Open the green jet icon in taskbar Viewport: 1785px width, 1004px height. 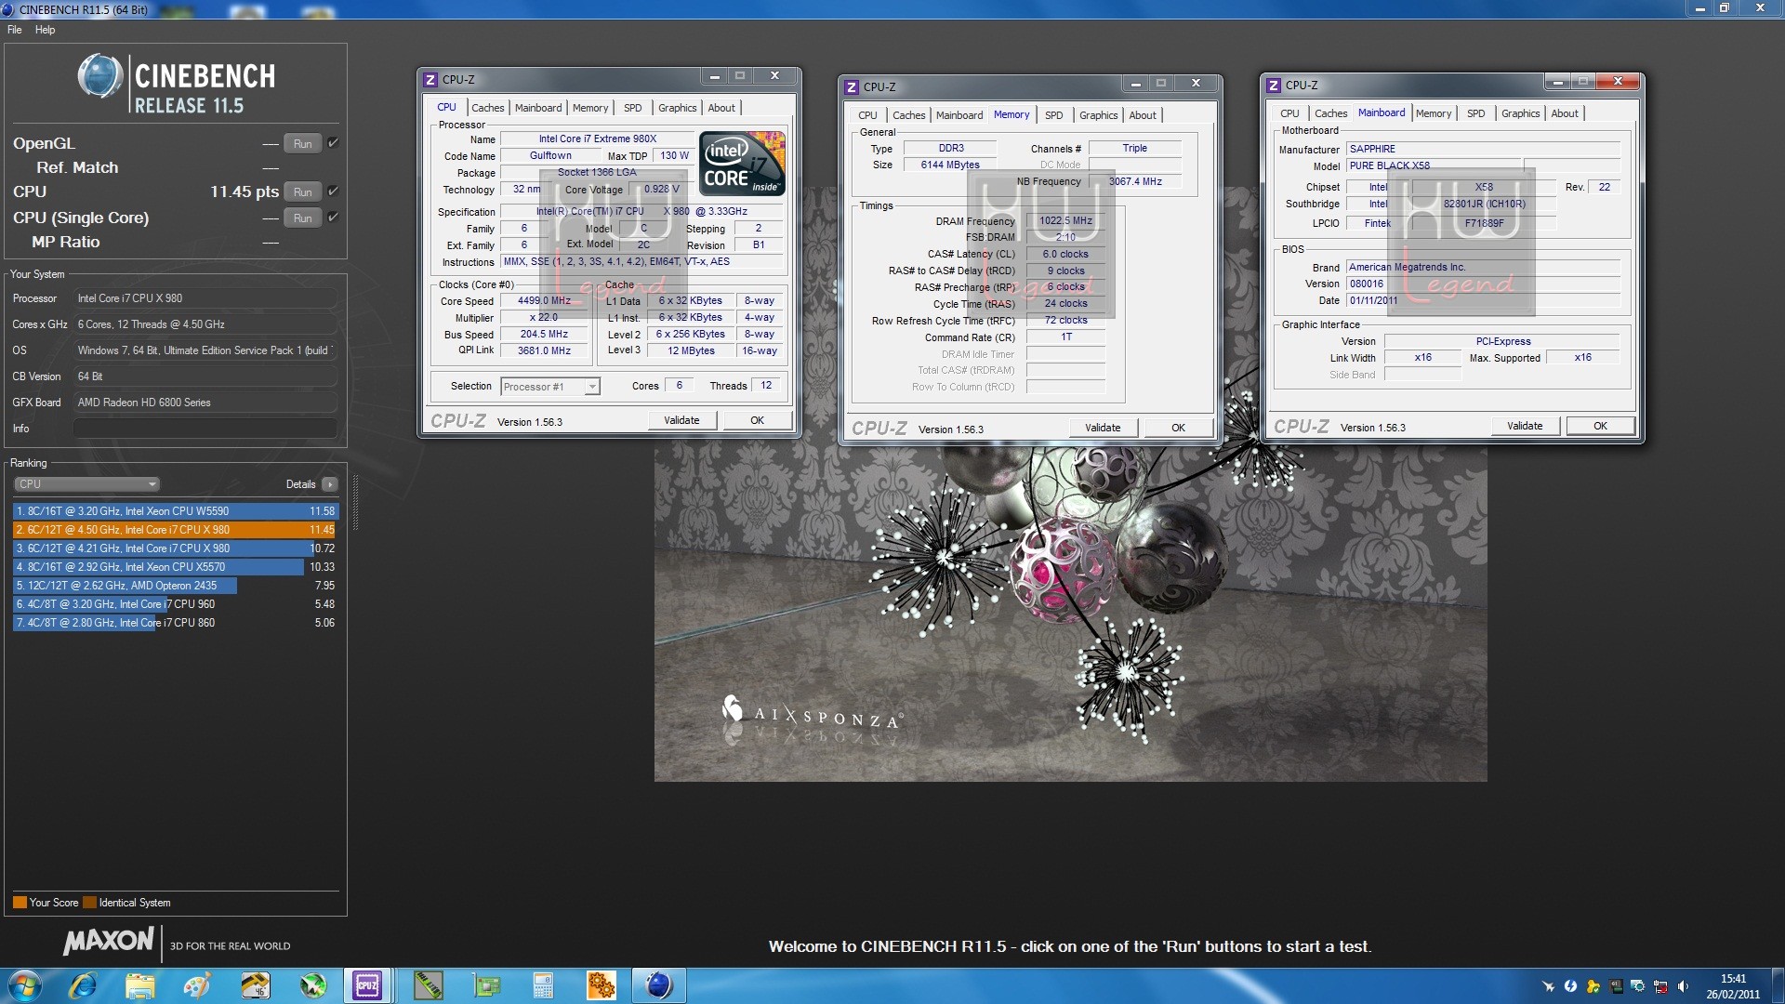312,985
